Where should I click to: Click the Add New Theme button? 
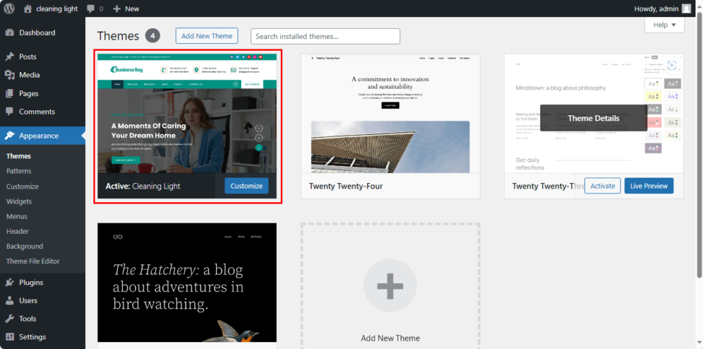click(x=207, y=36)
